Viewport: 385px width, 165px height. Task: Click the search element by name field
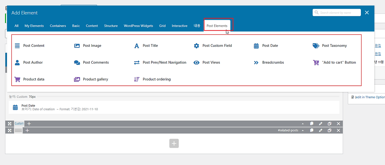click(x=337, y=13)
